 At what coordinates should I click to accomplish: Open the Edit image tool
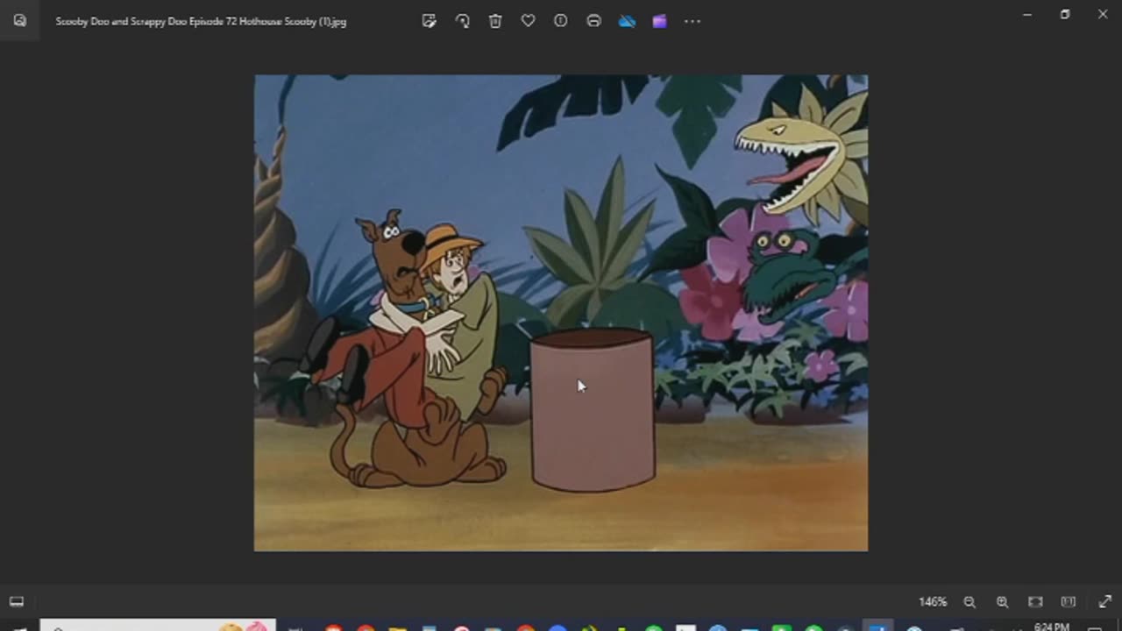pos(429,21)
